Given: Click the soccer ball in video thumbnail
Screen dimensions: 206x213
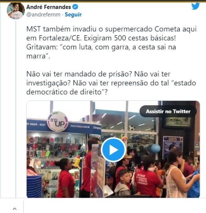Looking at the screenshot, I should pos(132,128).
